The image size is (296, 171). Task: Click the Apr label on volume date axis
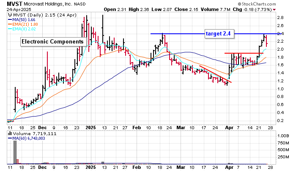[x=229, y=167]
